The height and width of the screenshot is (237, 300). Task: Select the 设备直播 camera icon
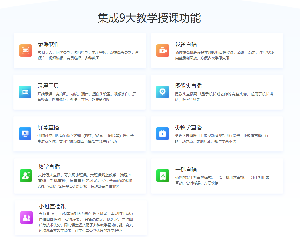[x=162, y=50]
